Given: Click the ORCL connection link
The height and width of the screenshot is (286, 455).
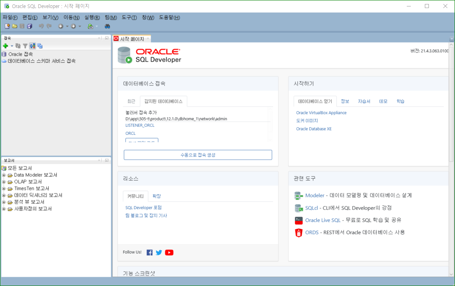Looking at the screenshot, I should [x=130, y=133].
